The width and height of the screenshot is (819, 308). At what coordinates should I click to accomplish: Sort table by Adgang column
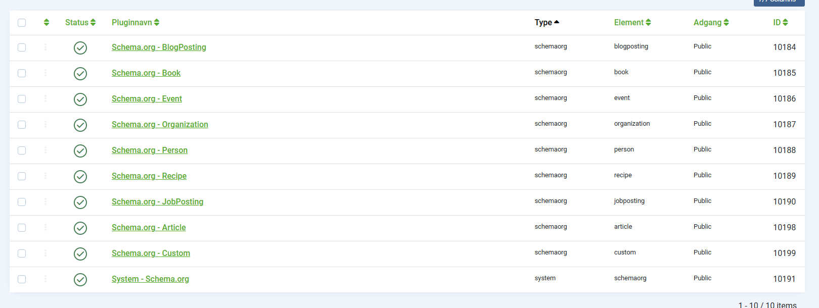pos(711,22)
